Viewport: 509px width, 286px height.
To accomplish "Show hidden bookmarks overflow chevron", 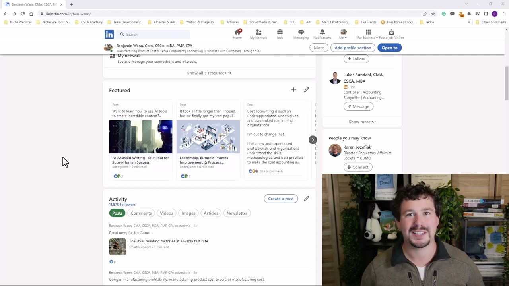I will (468, 22).
